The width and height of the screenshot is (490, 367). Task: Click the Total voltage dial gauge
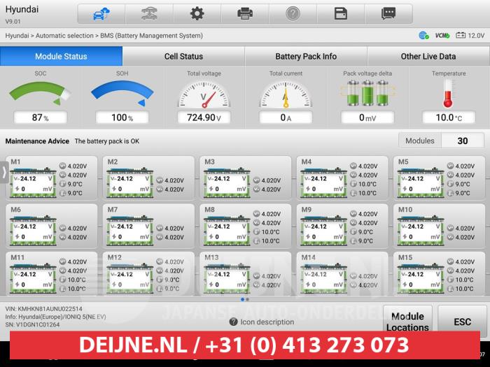point(204,94)
